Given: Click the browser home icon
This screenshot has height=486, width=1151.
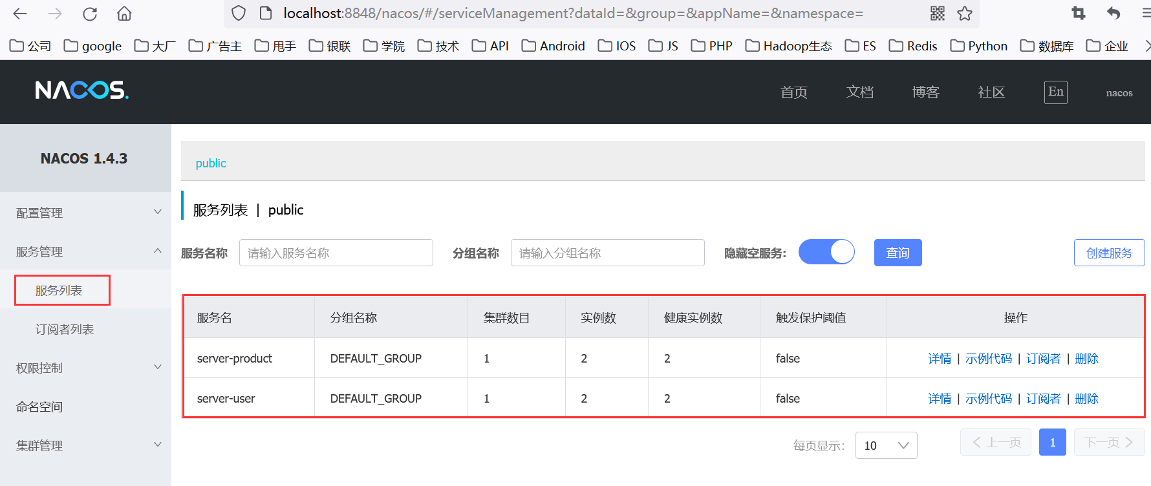Looking at the screenshot, I should [124, 14].
